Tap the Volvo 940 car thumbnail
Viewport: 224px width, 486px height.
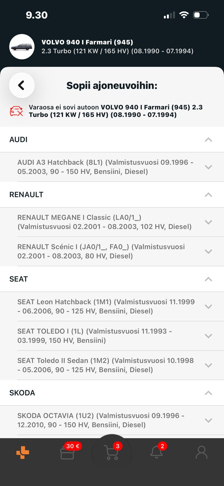click(22, 47)
